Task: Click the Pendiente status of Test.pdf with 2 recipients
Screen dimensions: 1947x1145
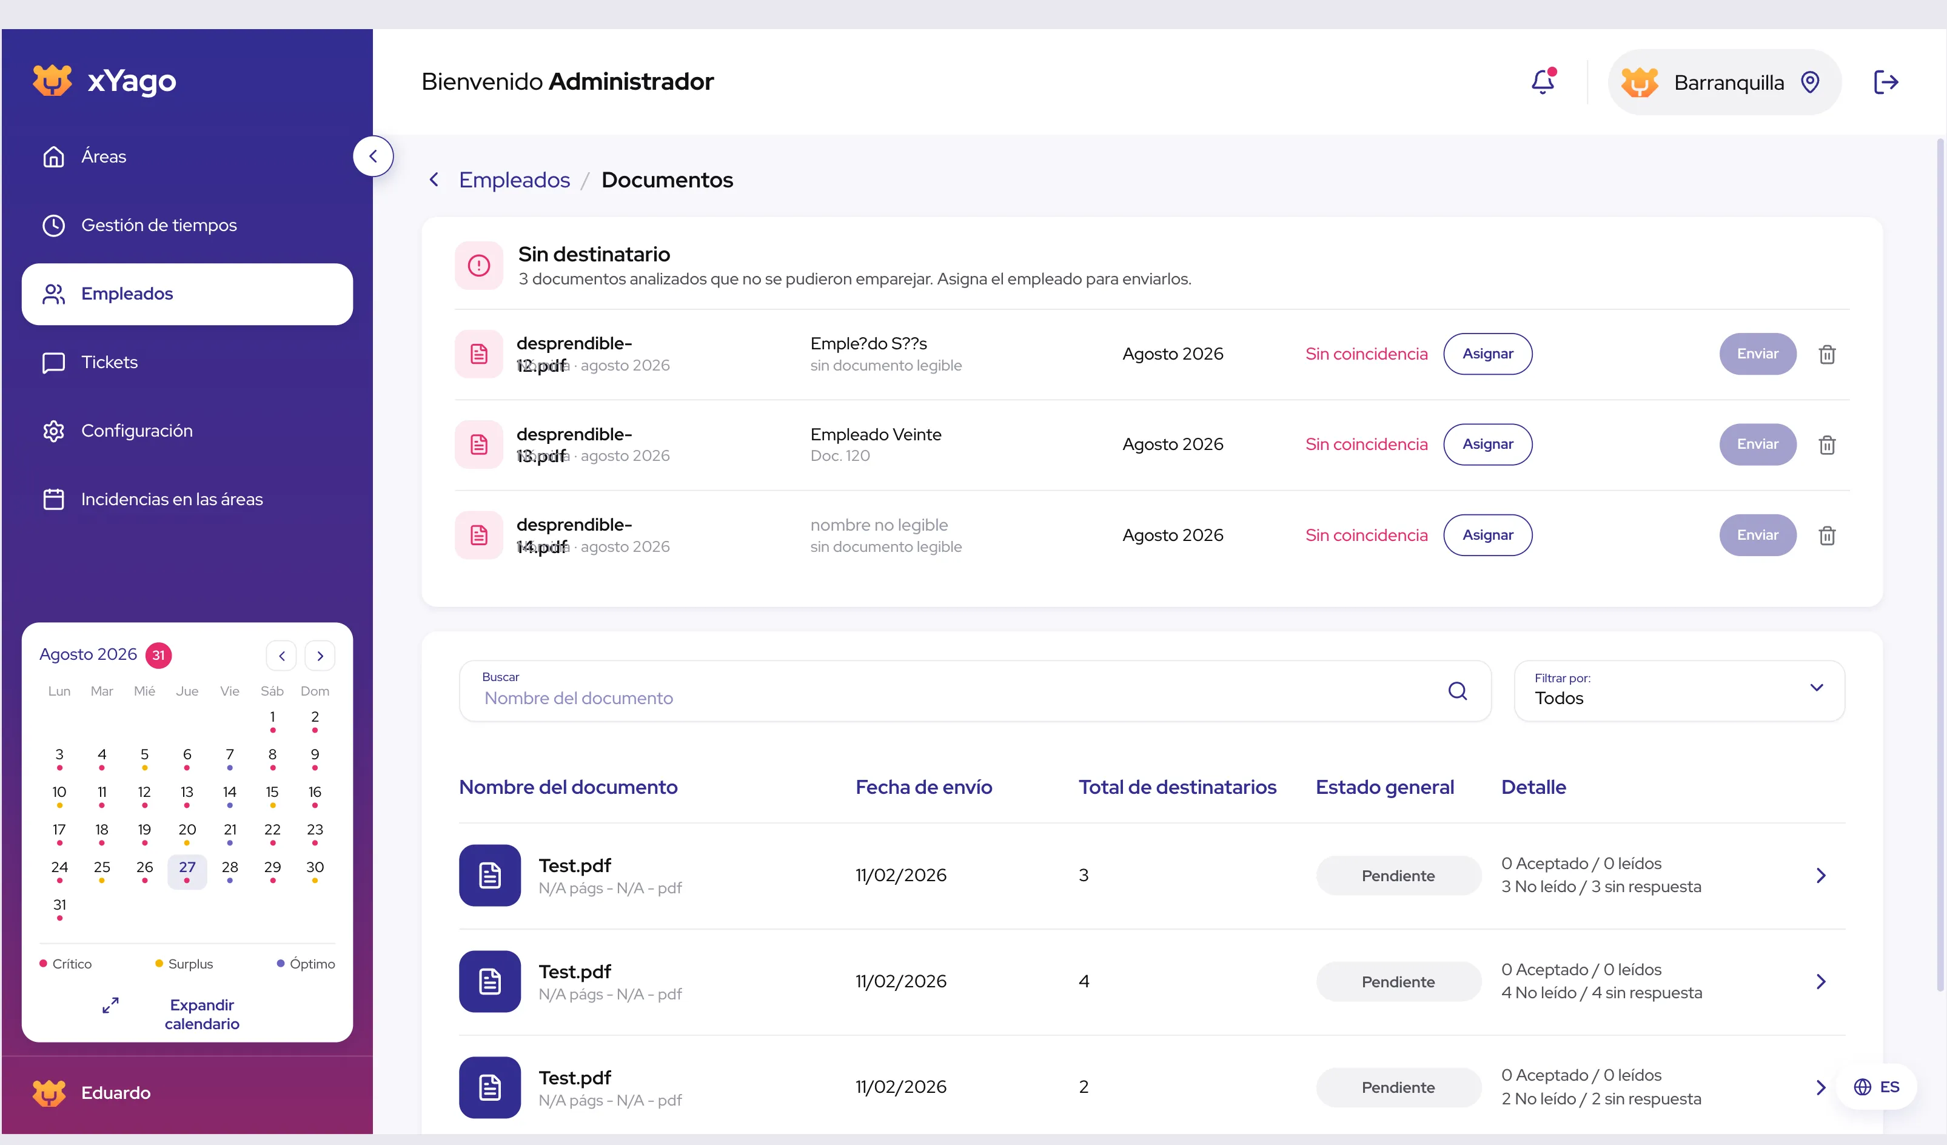Action: 1398,1087
